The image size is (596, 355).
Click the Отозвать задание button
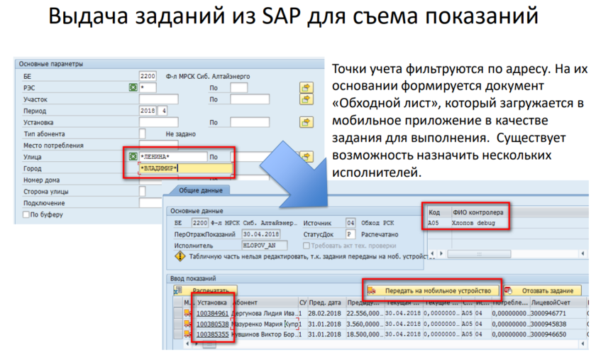point(546,290)
